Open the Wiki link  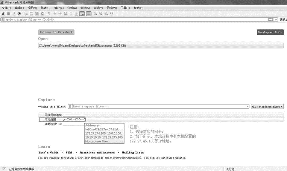(69, 153)
